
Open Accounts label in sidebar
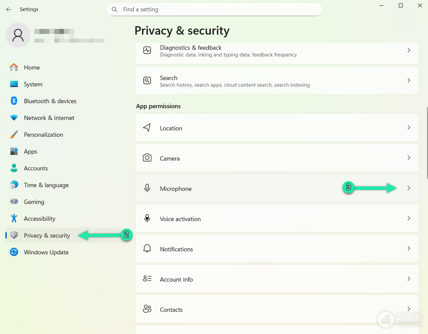coord(36,168)
